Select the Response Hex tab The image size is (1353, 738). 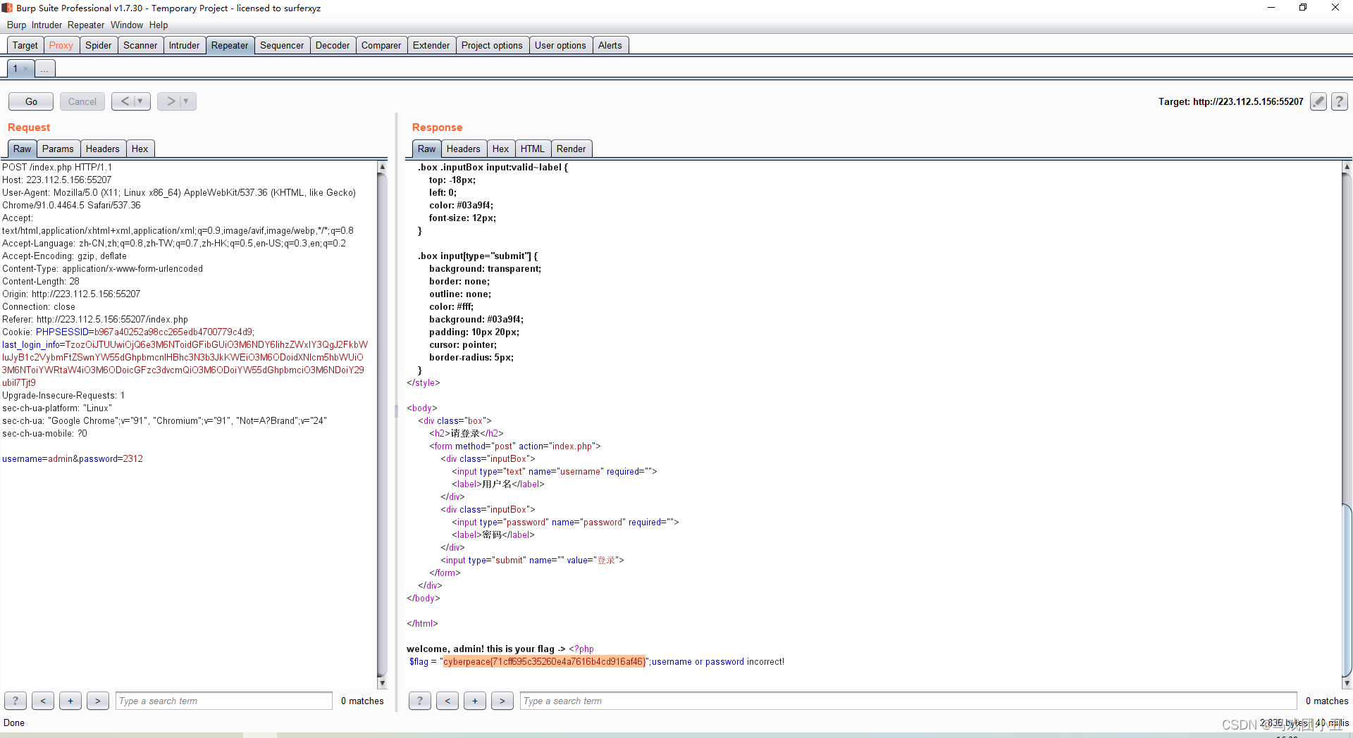[500, 149]
